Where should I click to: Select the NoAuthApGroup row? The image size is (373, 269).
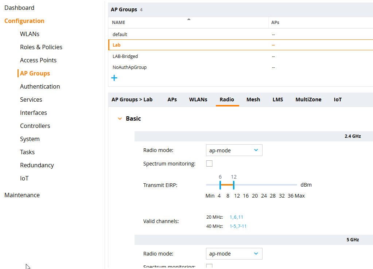[x=129, y=67]
